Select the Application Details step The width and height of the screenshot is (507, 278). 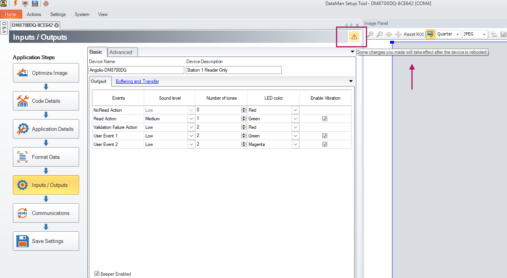tap(46, 129)
